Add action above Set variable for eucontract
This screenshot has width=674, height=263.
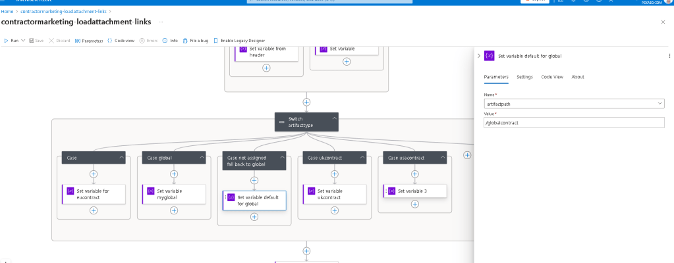(94, 174)
